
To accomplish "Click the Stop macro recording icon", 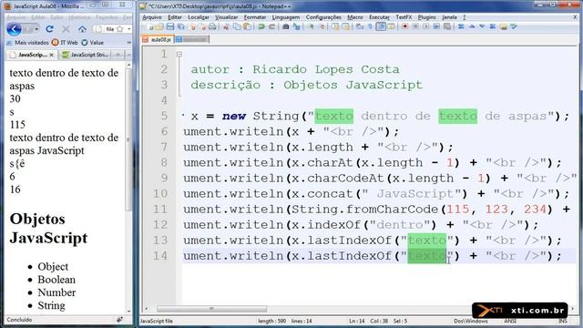I will 415,26.
